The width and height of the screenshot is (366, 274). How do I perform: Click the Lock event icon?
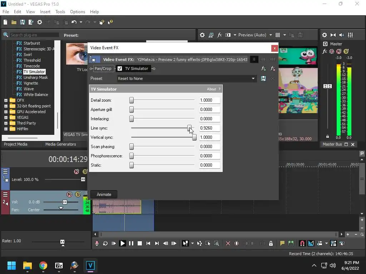(x=271, y=243)
